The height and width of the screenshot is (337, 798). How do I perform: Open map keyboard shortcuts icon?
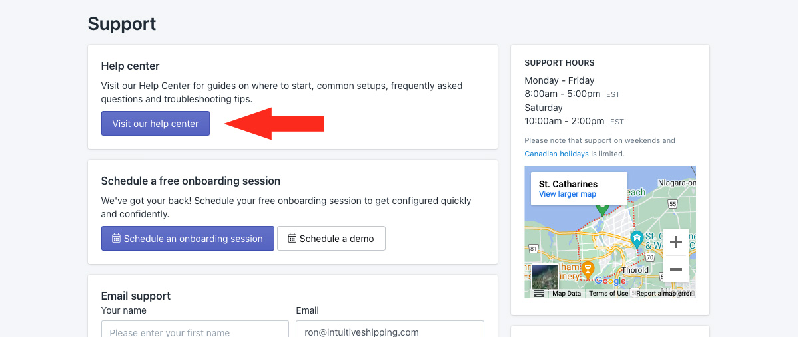coord(539,293)
